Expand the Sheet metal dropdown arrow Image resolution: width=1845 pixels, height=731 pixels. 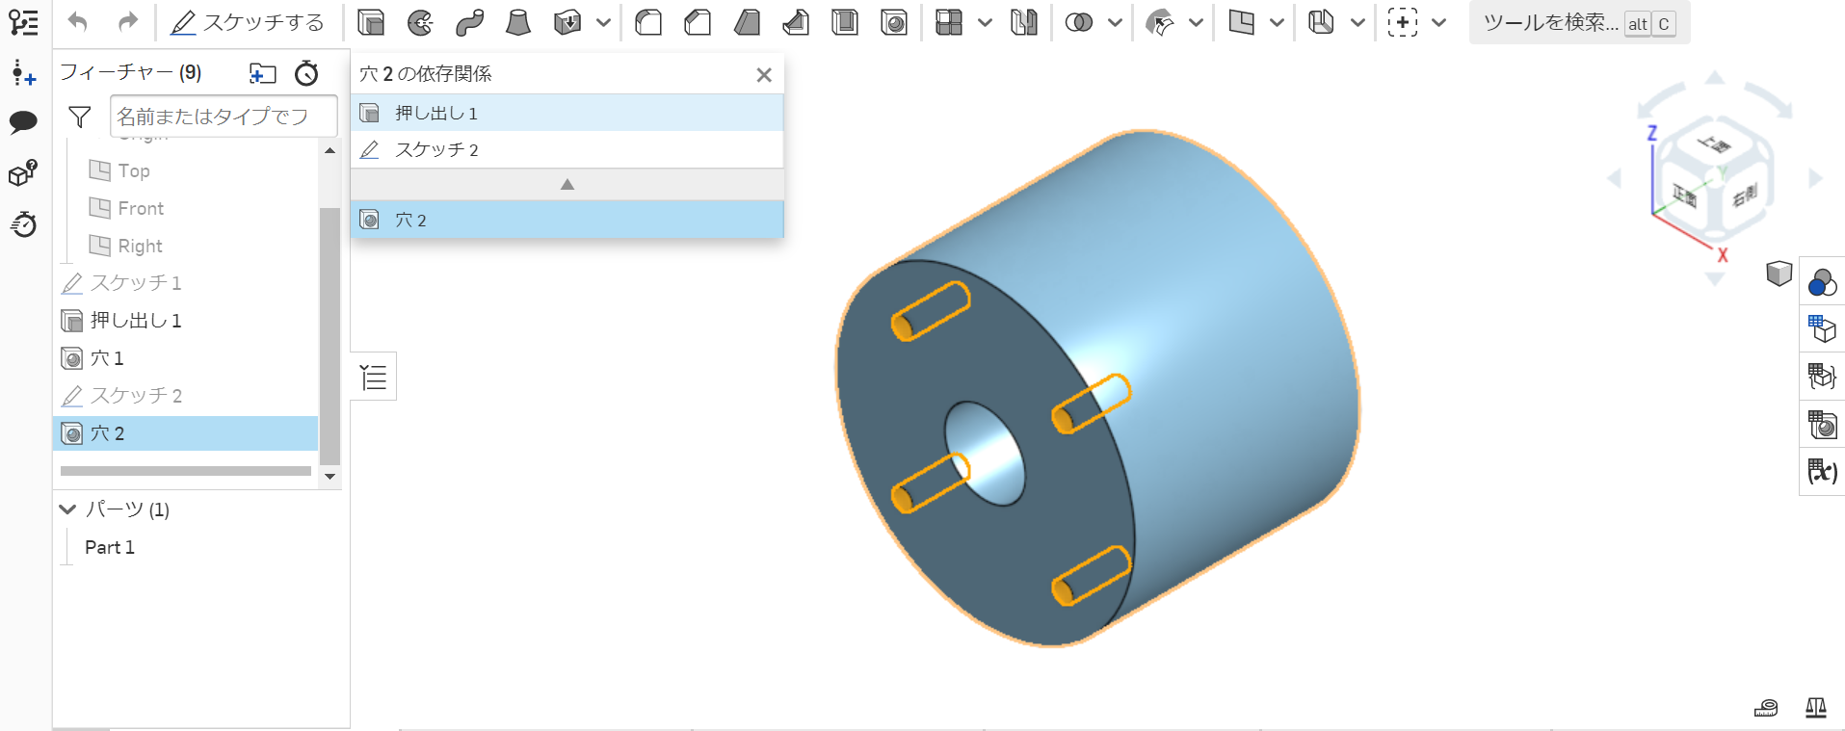point(1357,22)
